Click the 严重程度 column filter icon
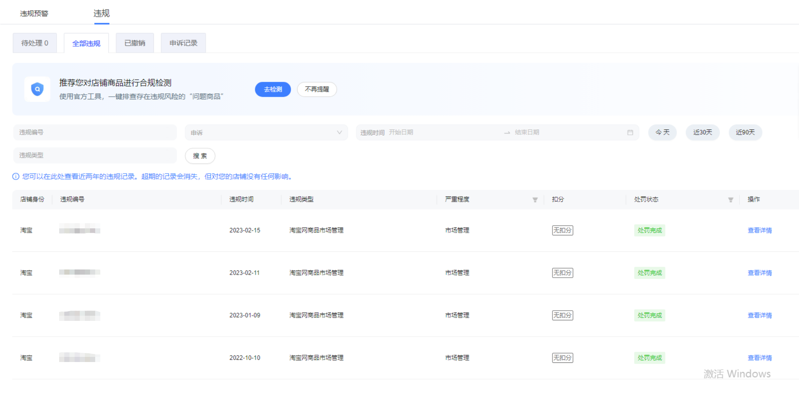 [535, 200]
